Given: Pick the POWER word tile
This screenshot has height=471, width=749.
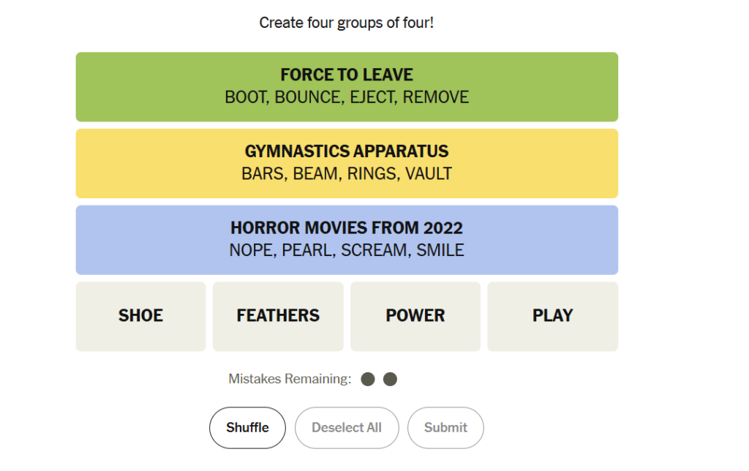Looking at the screenshot, I should coord(415,316).
